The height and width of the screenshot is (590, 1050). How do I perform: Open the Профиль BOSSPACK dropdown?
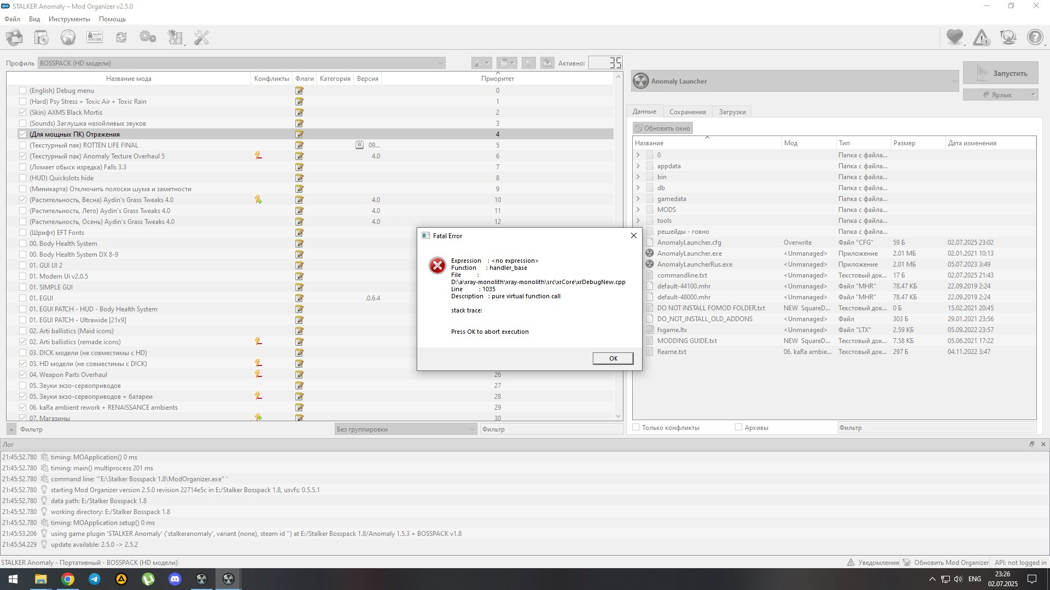[241, 63]
